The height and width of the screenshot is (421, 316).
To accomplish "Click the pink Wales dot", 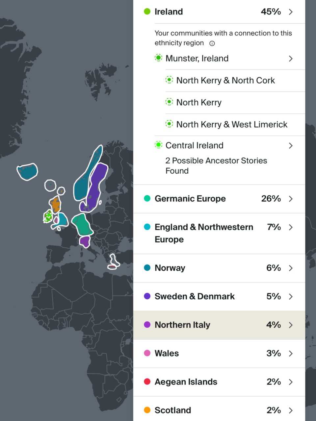I will pyautogui.click(x=147, y=353).
